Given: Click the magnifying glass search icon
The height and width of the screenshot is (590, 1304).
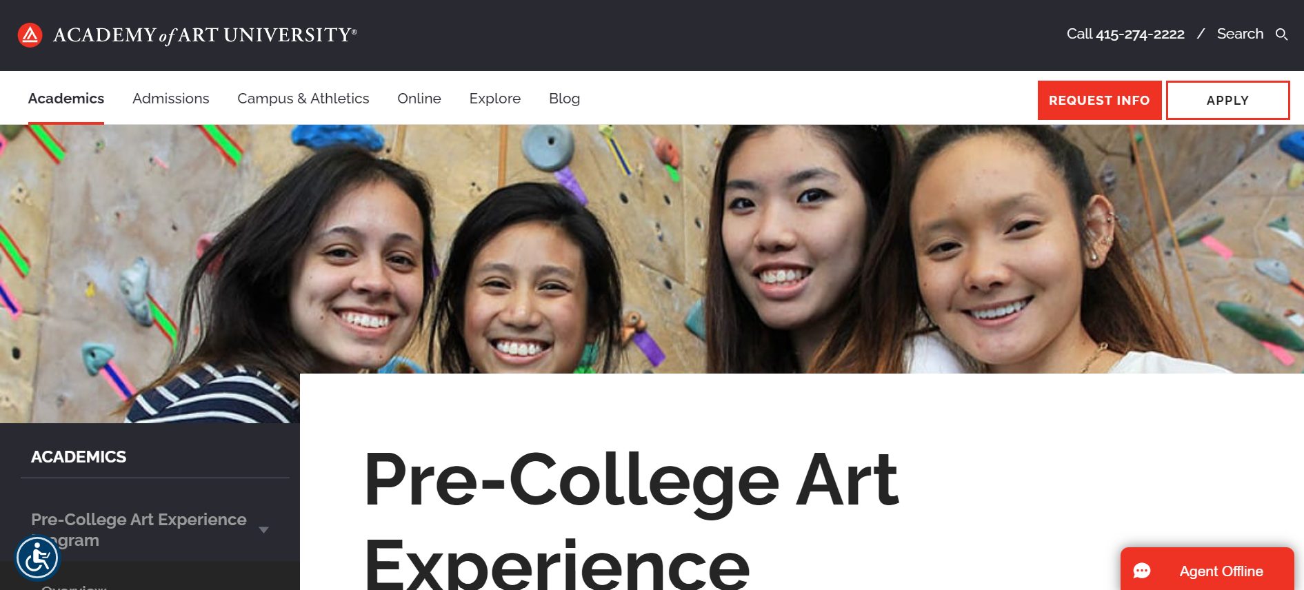Looking at the screenshot, I should 1281,34.
